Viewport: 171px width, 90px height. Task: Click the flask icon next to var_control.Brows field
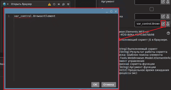[x=168, y=24]
